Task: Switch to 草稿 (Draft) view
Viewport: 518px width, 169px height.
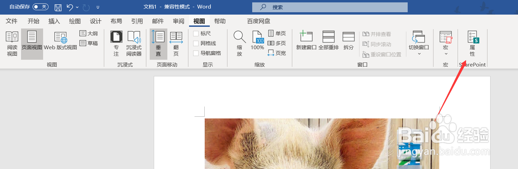Action: pos(89,43)
